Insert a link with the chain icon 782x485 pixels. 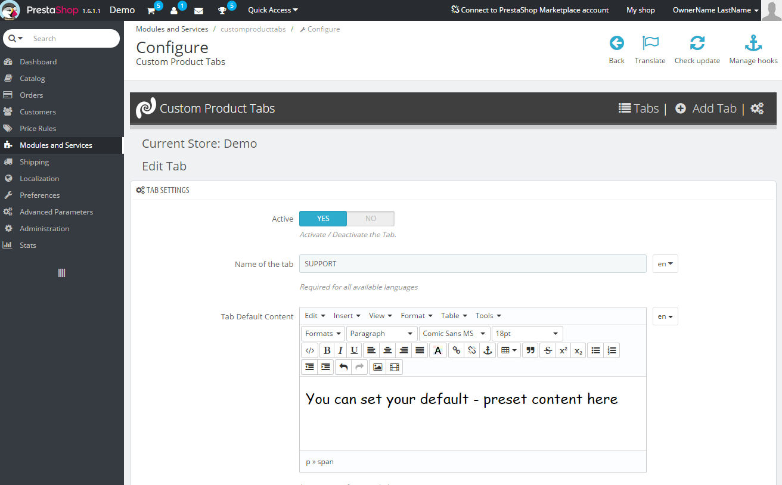pyautogui.click(x=456, y=350)
